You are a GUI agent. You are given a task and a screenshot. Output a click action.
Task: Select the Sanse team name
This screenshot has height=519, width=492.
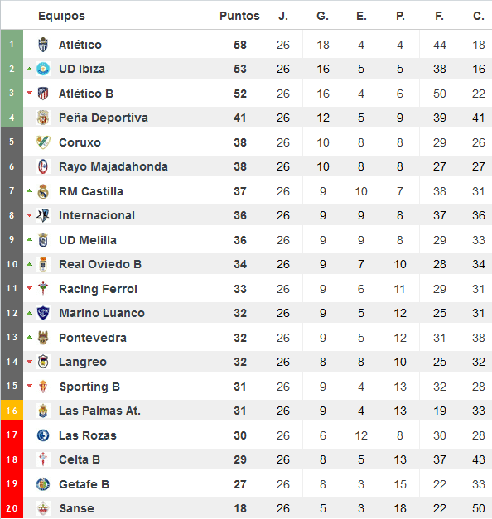pyautogui.click(x=76, y=508)
